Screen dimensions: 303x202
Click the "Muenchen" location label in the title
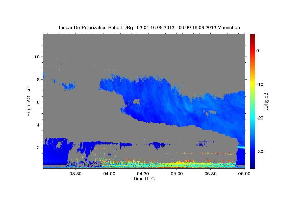coord(229,28)
